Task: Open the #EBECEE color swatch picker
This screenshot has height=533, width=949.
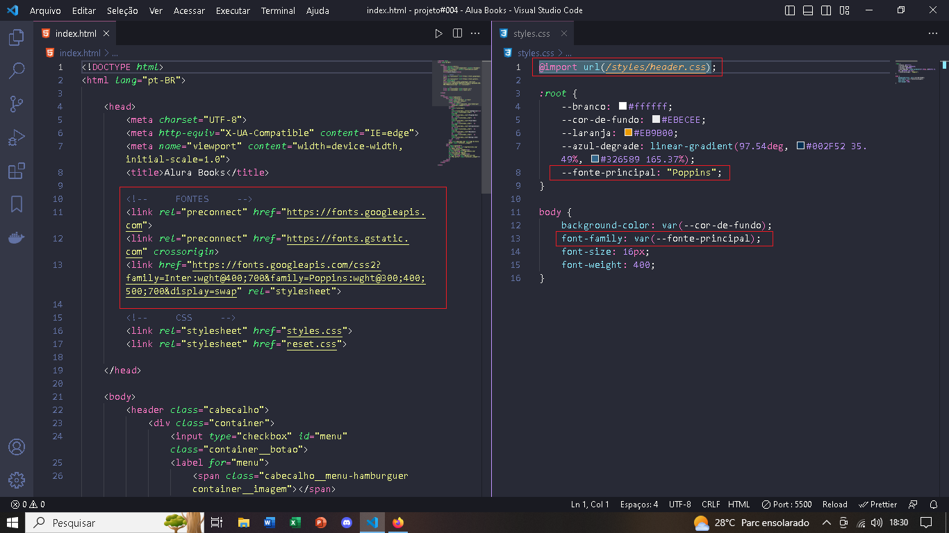Action: coord(656,119)
